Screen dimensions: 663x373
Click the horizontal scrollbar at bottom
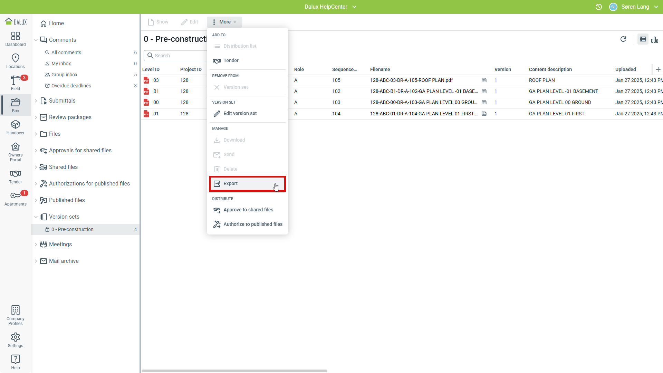pyautogui.click(x=234, y=371)
